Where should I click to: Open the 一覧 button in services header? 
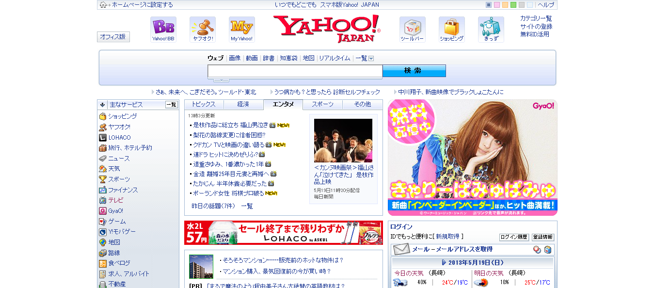click(x=172, y=104)
